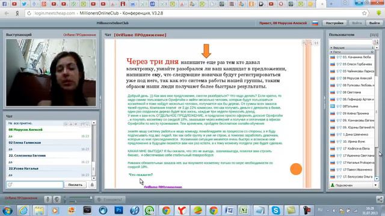Click the chat panel vertical scrollbar
The width and height of the screenshot is (385, 216).
click(94, 151)
